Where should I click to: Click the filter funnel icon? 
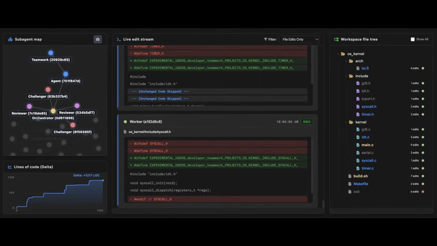click(266, 39)
